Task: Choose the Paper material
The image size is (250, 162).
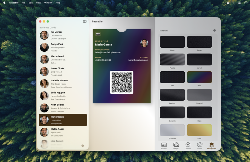Action: pyautogui.click(x=199, y=42)
